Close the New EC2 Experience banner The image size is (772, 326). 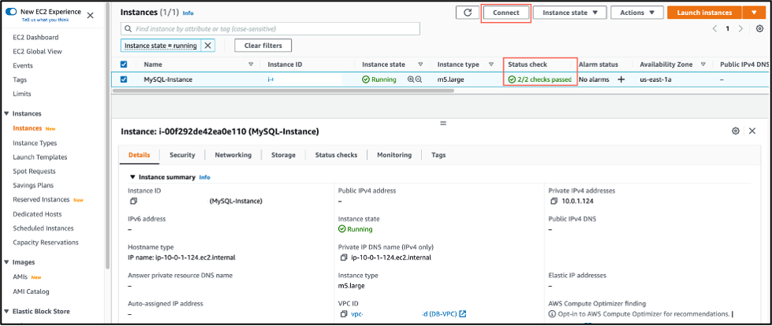[x=90, y=15]
